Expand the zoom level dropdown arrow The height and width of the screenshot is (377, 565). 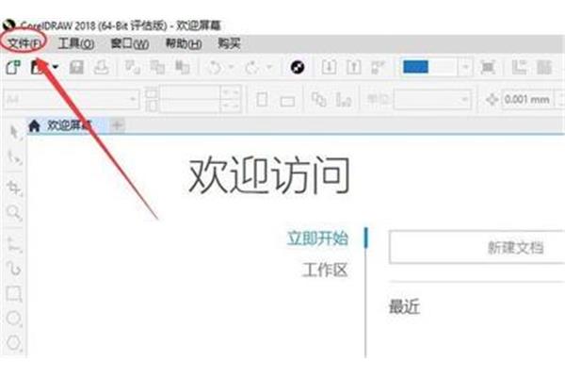(465, 67)
